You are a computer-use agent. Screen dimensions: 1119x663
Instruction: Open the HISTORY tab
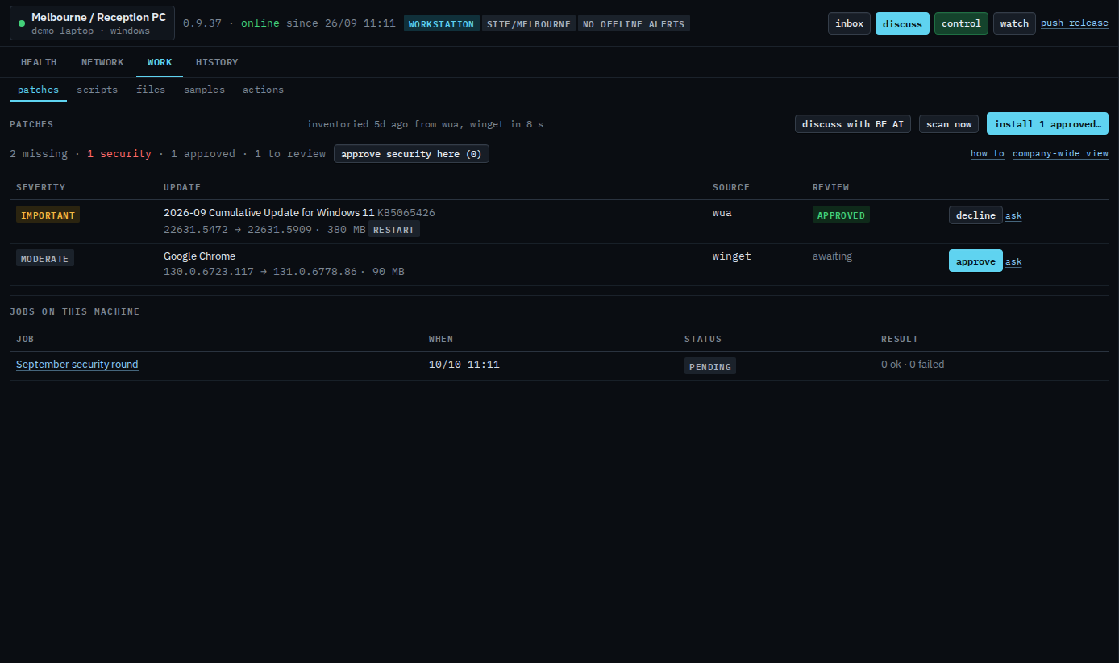point(217,62)
